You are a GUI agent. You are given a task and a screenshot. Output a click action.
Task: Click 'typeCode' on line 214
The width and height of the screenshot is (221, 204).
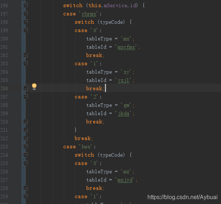tap(111, 155)
